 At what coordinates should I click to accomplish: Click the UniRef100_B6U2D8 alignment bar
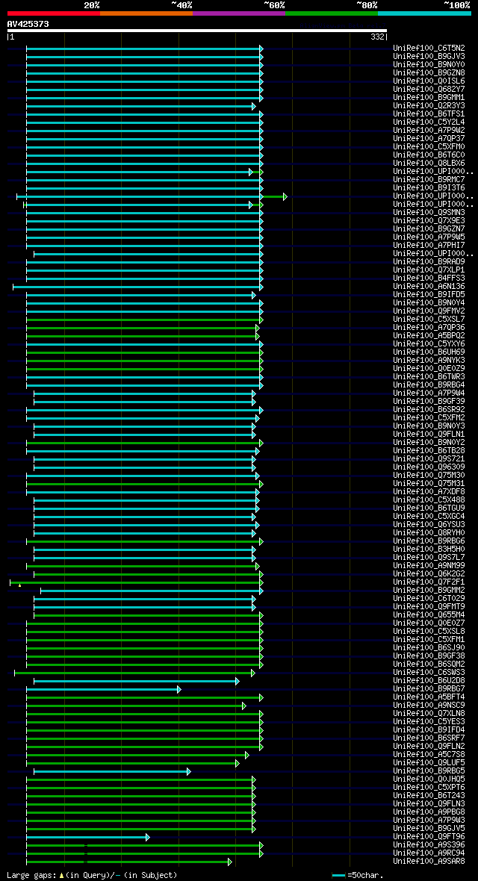coord(136,681)
